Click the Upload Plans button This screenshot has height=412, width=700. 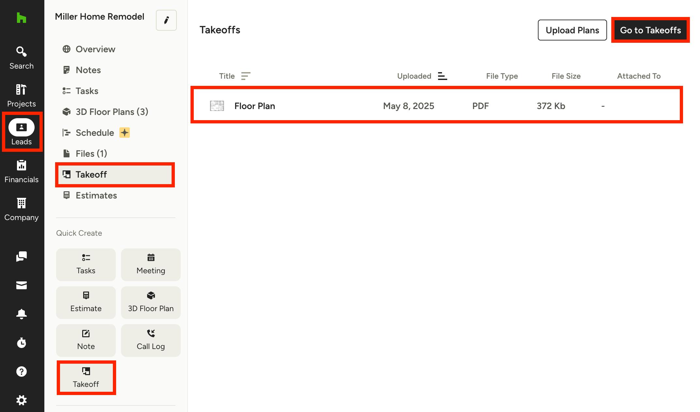pyautogui.click(x=572, y=30)
